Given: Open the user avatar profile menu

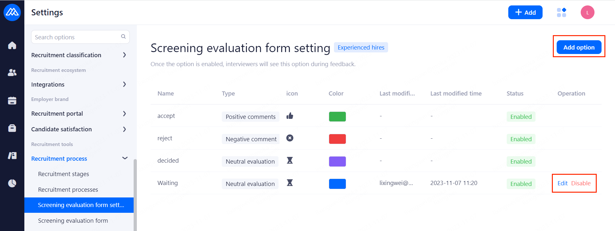Looking at the screenshot, I should [x=587, y=12].
